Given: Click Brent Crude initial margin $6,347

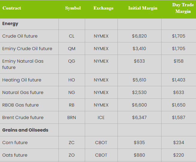Looking at the screenshot, I should [139, 118].
